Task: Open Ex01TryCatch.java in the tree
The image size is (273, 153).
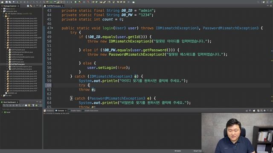Action: click(18, 50)
